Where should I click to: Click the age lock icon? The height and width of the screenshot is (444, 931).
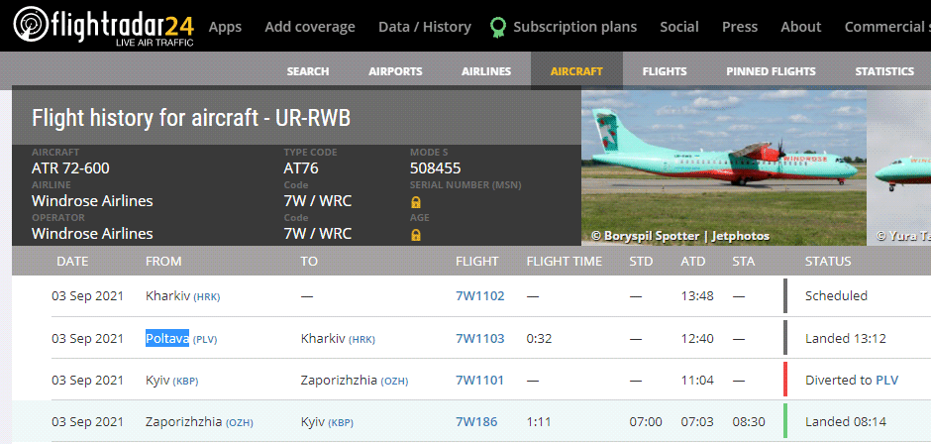(x=416, y=235)
